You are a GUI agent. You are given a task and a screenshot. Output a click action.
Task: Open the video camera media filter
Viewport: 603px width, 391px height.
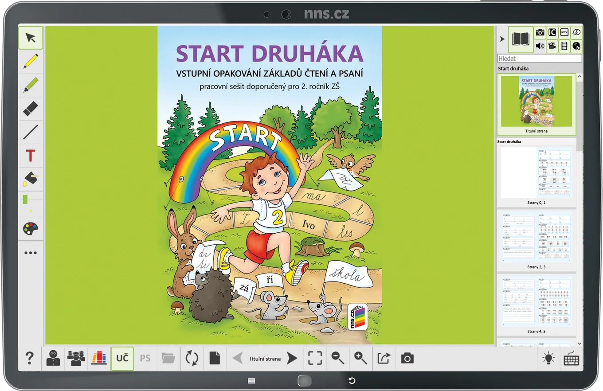pos(552,46)
